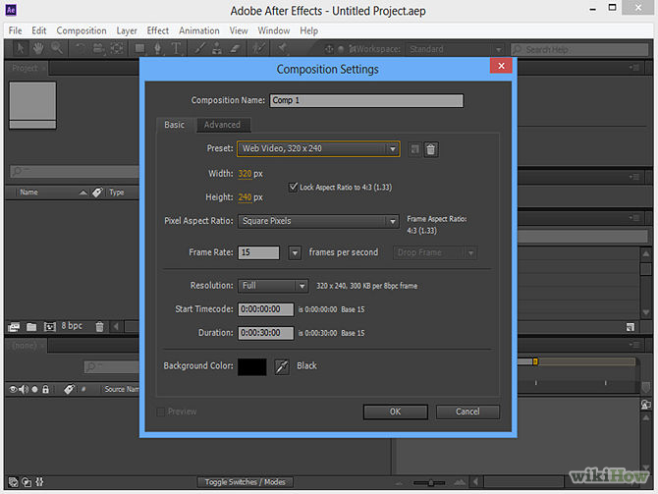The image size is (658, 494).
Task: Create a new folder in Project panel
Action: tap(31, 327)
